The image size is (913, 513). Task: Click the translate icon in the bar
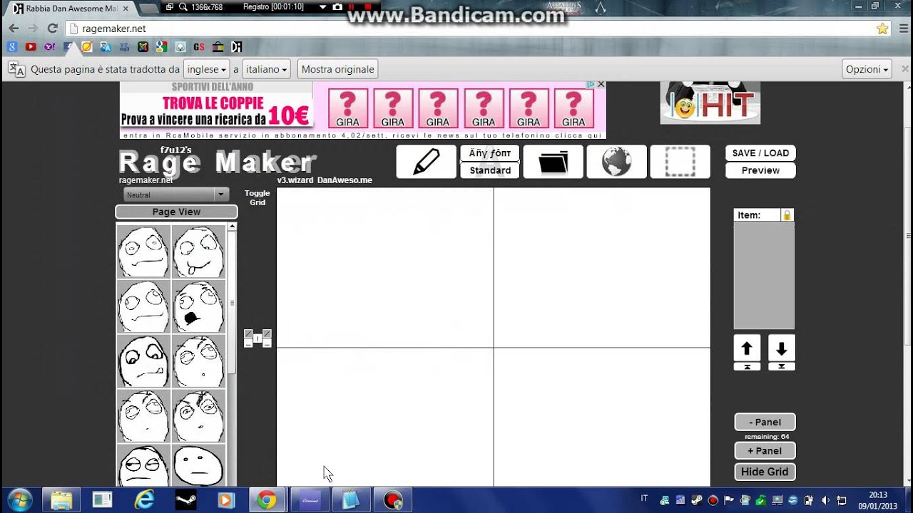pyautogui.click(x=17, y=69)
